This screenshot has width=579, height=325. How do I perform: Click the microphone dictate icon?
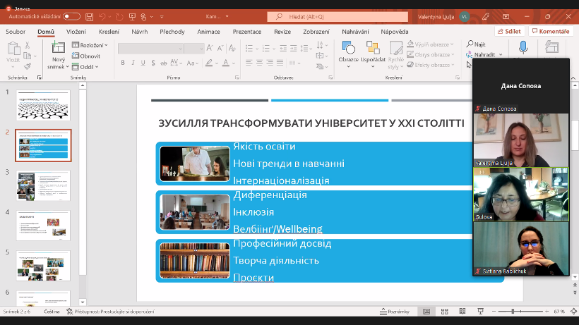523,47
